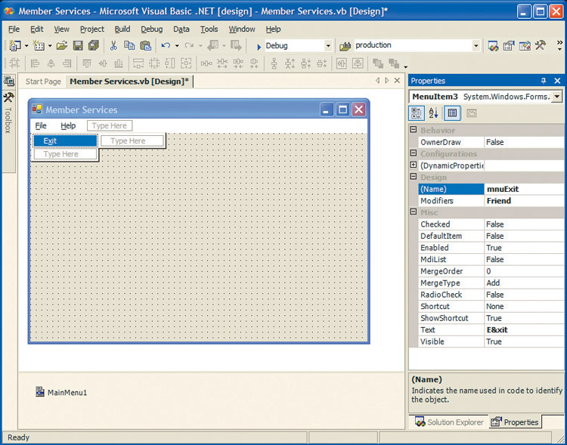This screenshot has width=567, height=445.
Task: Collapse the Configurations property category
Action: 414,153
